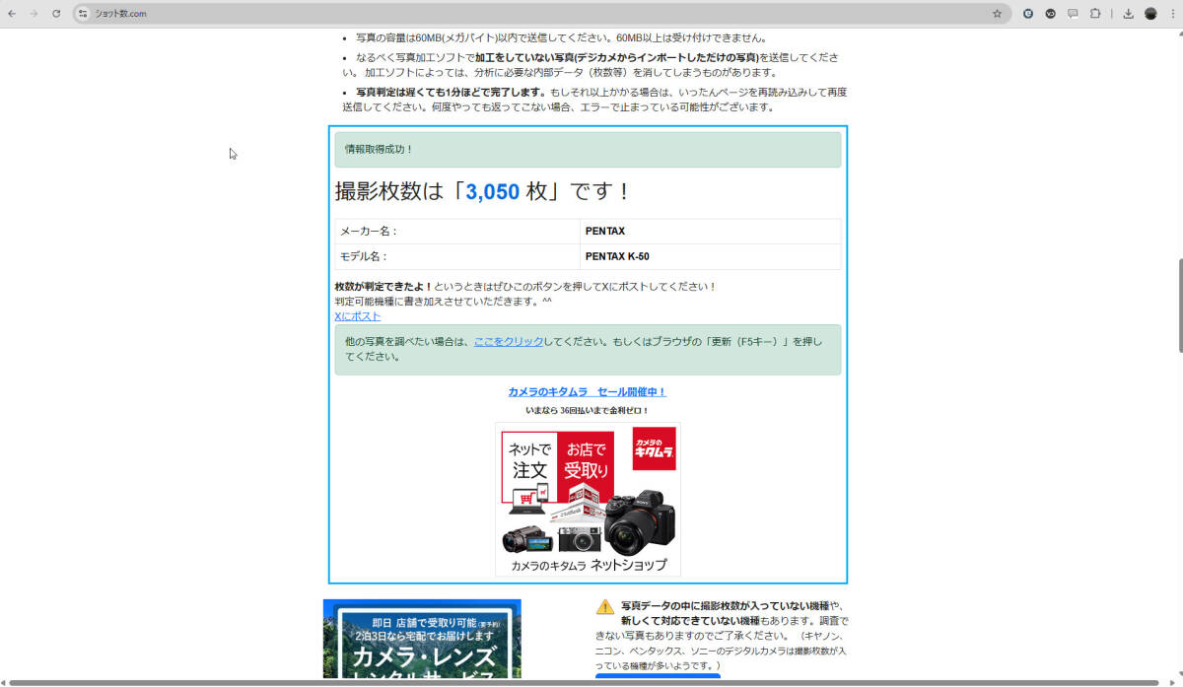The image size is (1183, 687).
Task: Click the '枚数が判定できたよ！' bold text
Action: tap(383, 286)
